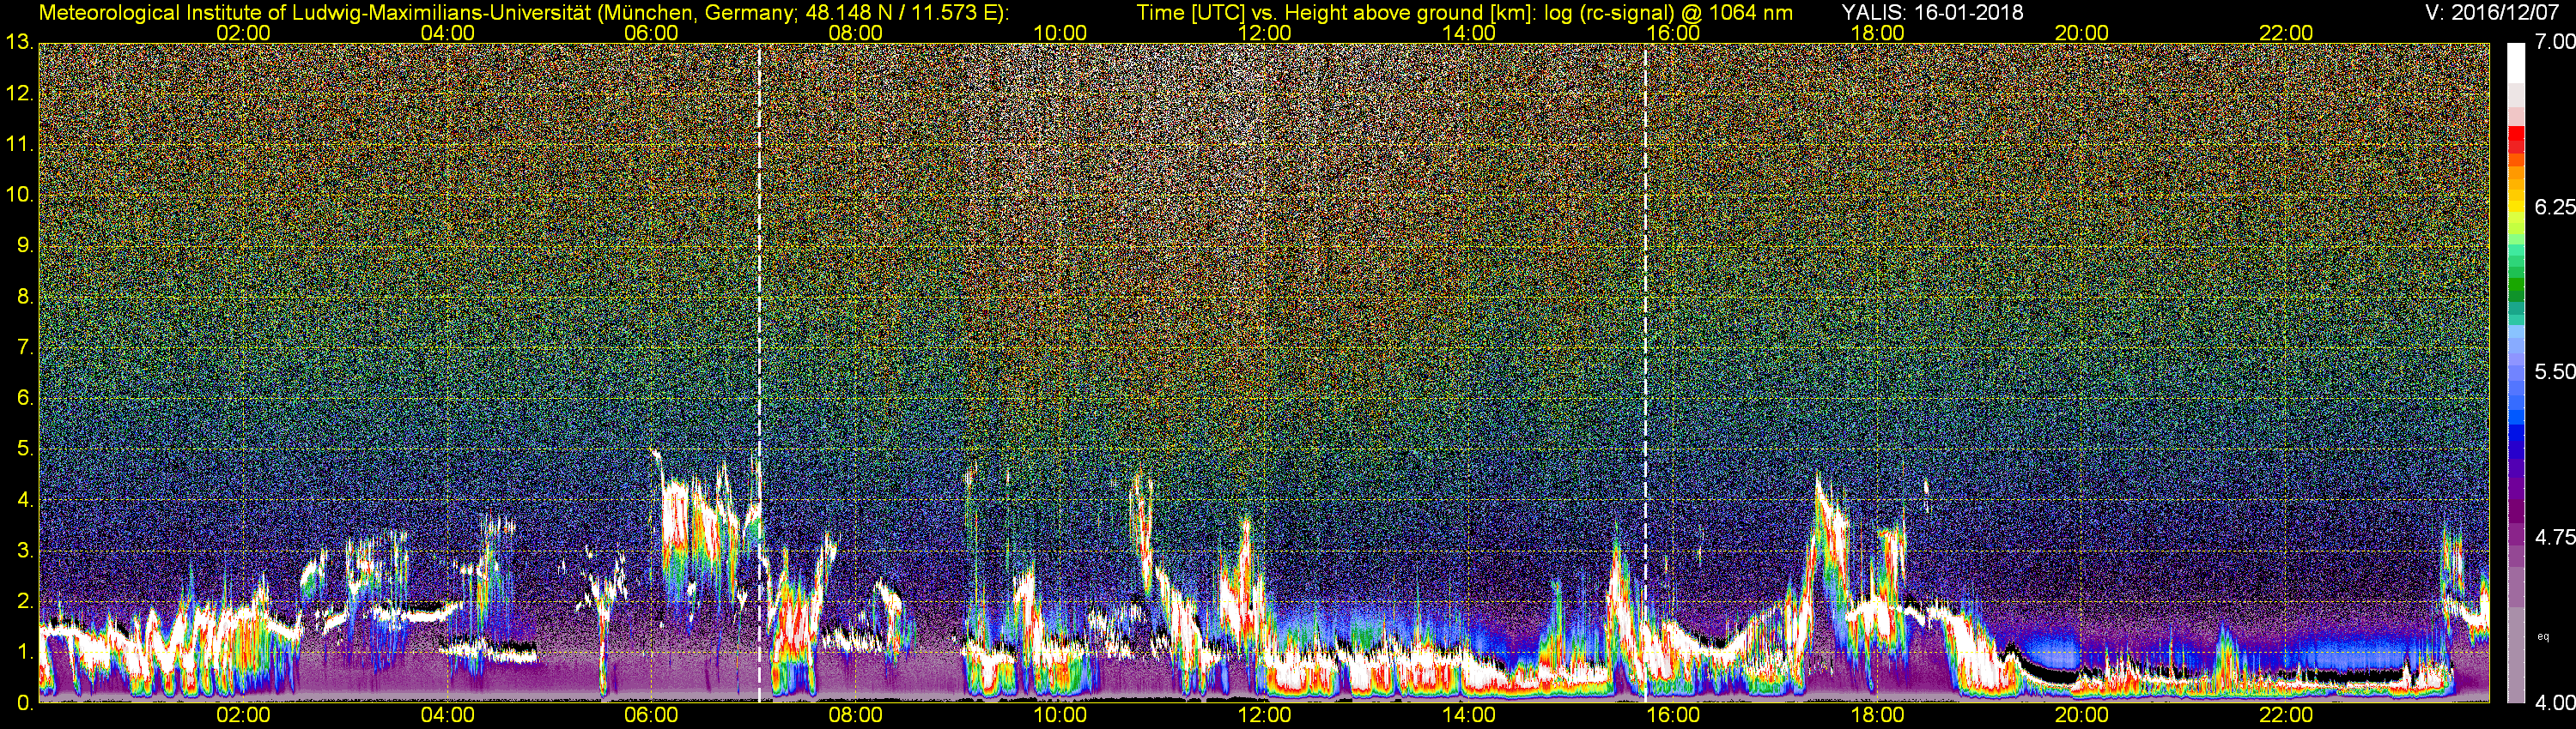
Task: Click 22:00 on the upper time axis
Action: coord(2286,33)
